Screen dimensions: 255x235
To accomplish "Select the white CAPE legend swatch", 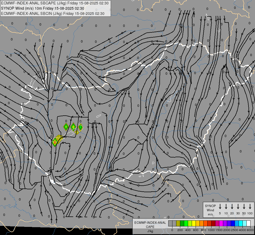I will (248, 223).
